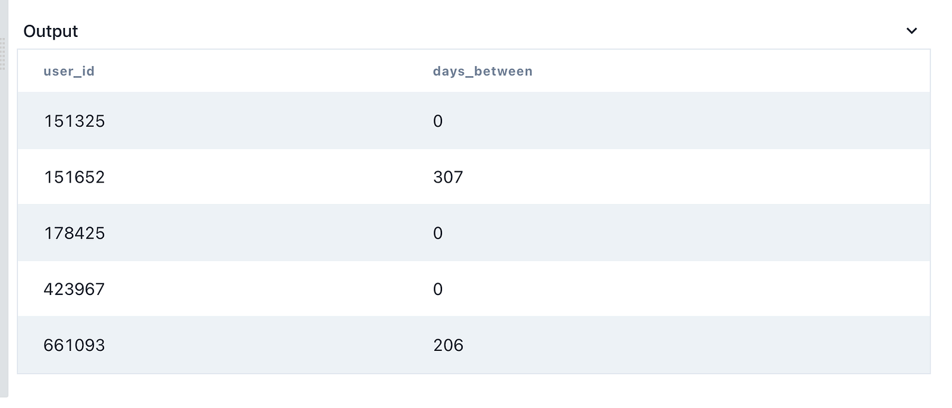Select user_id 151652 cell

click(74, 177)
